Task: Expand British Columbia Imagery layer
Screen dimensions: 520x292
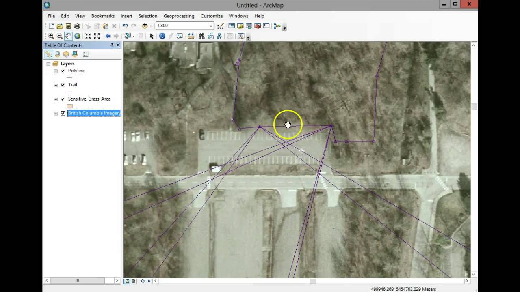Action: [56, 113]
